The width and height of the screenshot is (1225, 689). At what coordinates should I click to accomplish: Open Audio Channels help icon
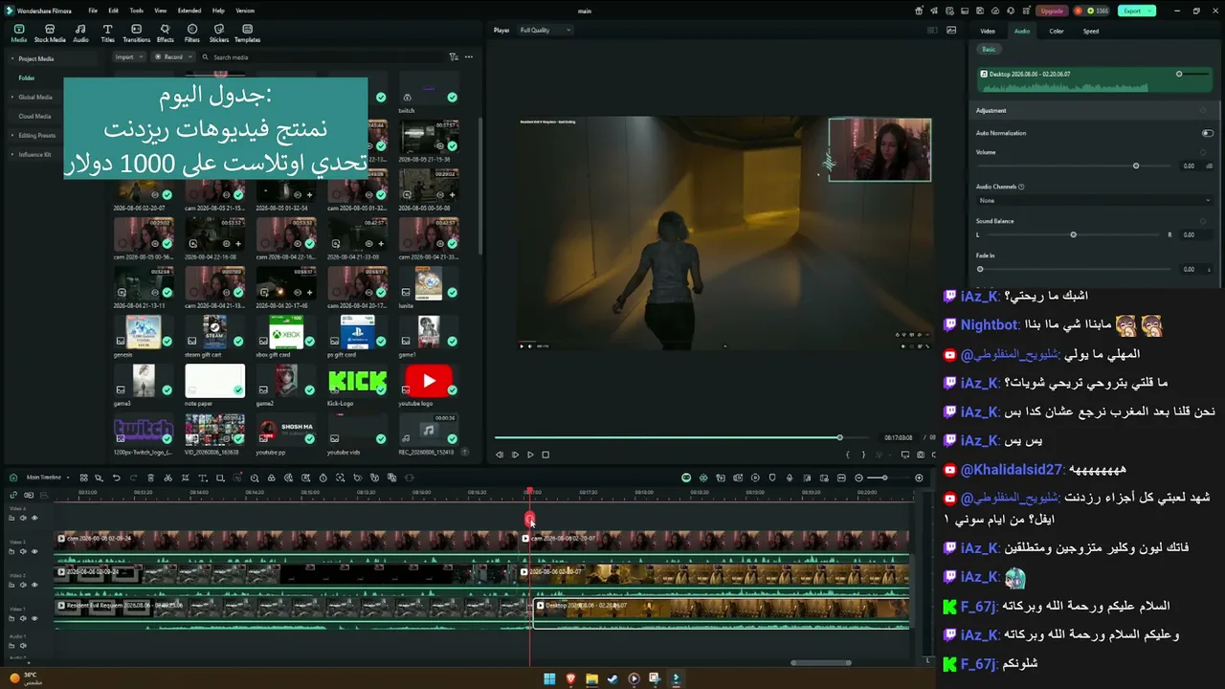pos(1021,187)
